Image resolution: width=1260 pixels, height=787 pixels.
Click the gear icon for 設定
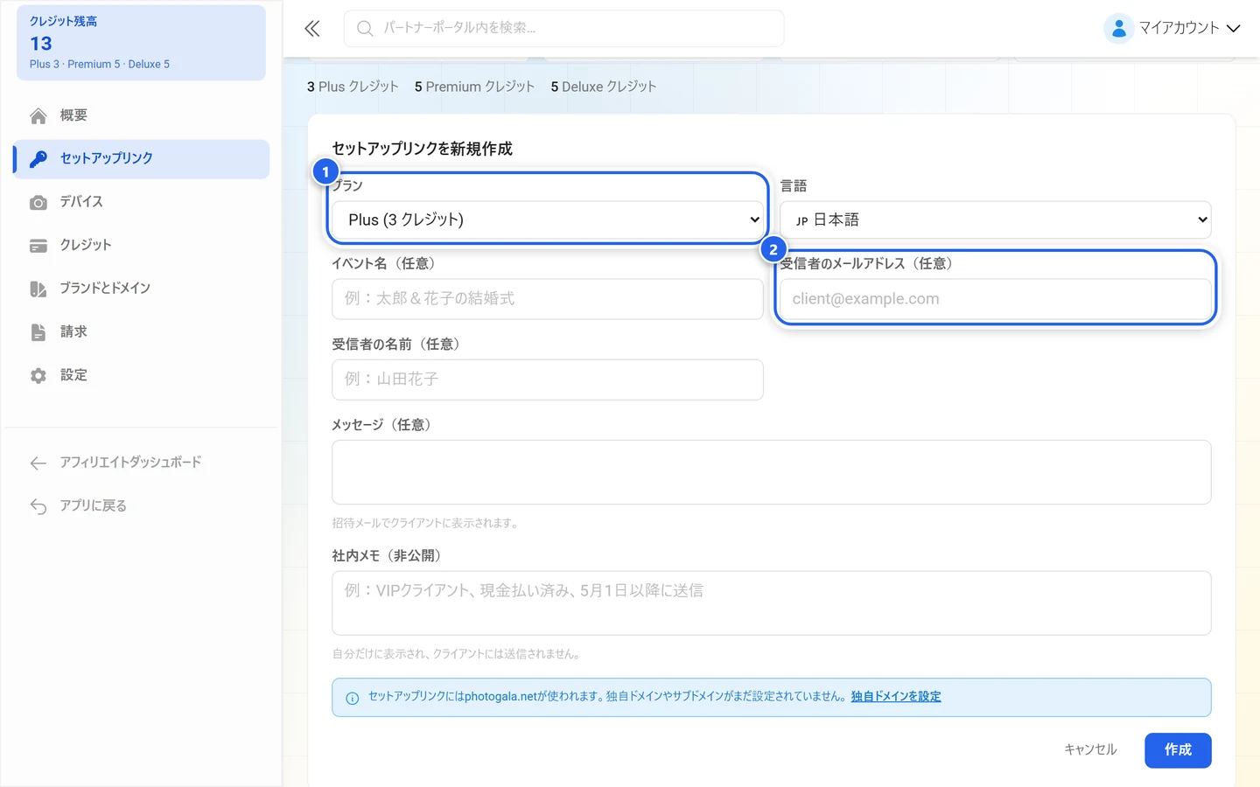coord(38,375)
